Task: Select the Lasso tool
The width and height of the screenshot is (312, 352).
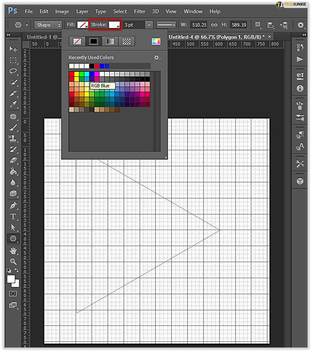Action: click(x=13, y=71)
